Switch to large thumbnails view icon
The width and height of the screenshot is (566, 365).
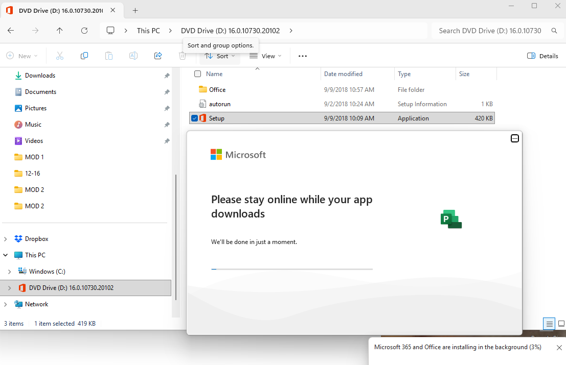point(561,324)
